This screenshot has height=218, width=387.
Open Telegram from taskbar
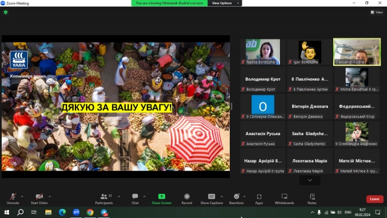tap(104, 213)
